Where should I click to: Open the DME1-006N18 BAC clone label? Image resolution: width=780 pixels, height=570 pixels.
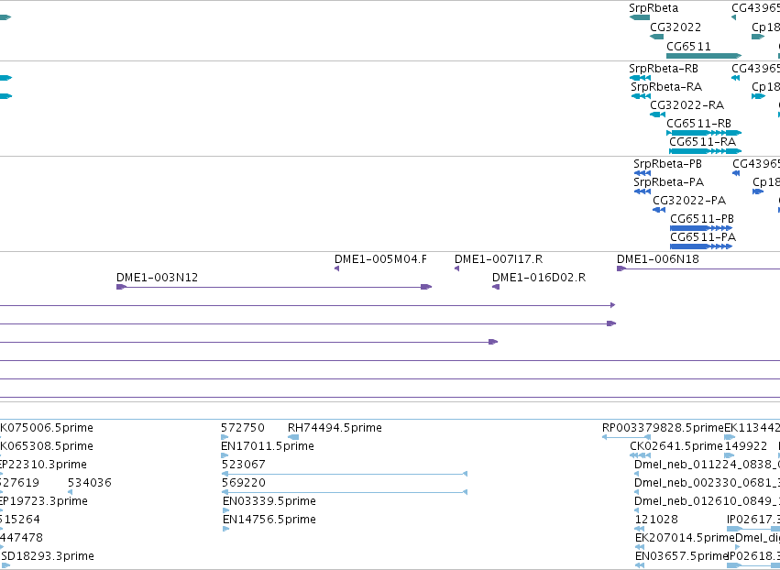[657, 259]
